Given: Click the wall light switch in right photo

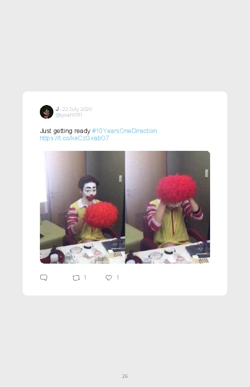Looking at the screenshot, I should pos(207,173).
